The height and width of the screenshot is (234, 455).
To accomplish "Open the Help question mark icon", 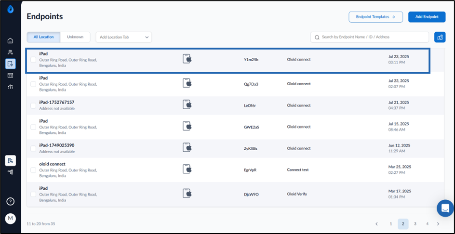I will [x=11, y=202].
